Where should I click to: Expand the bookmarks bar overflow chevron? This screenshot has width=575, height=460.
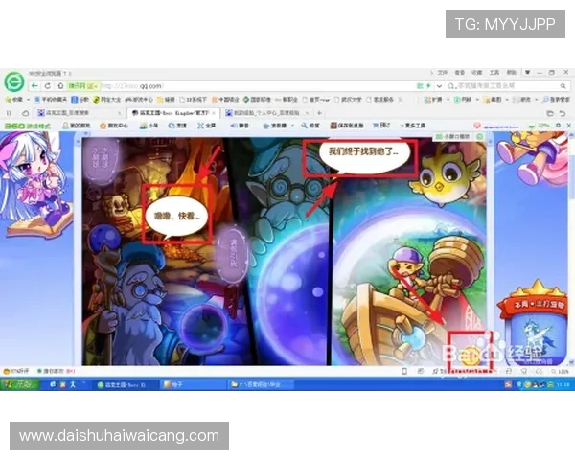(400, 100)
